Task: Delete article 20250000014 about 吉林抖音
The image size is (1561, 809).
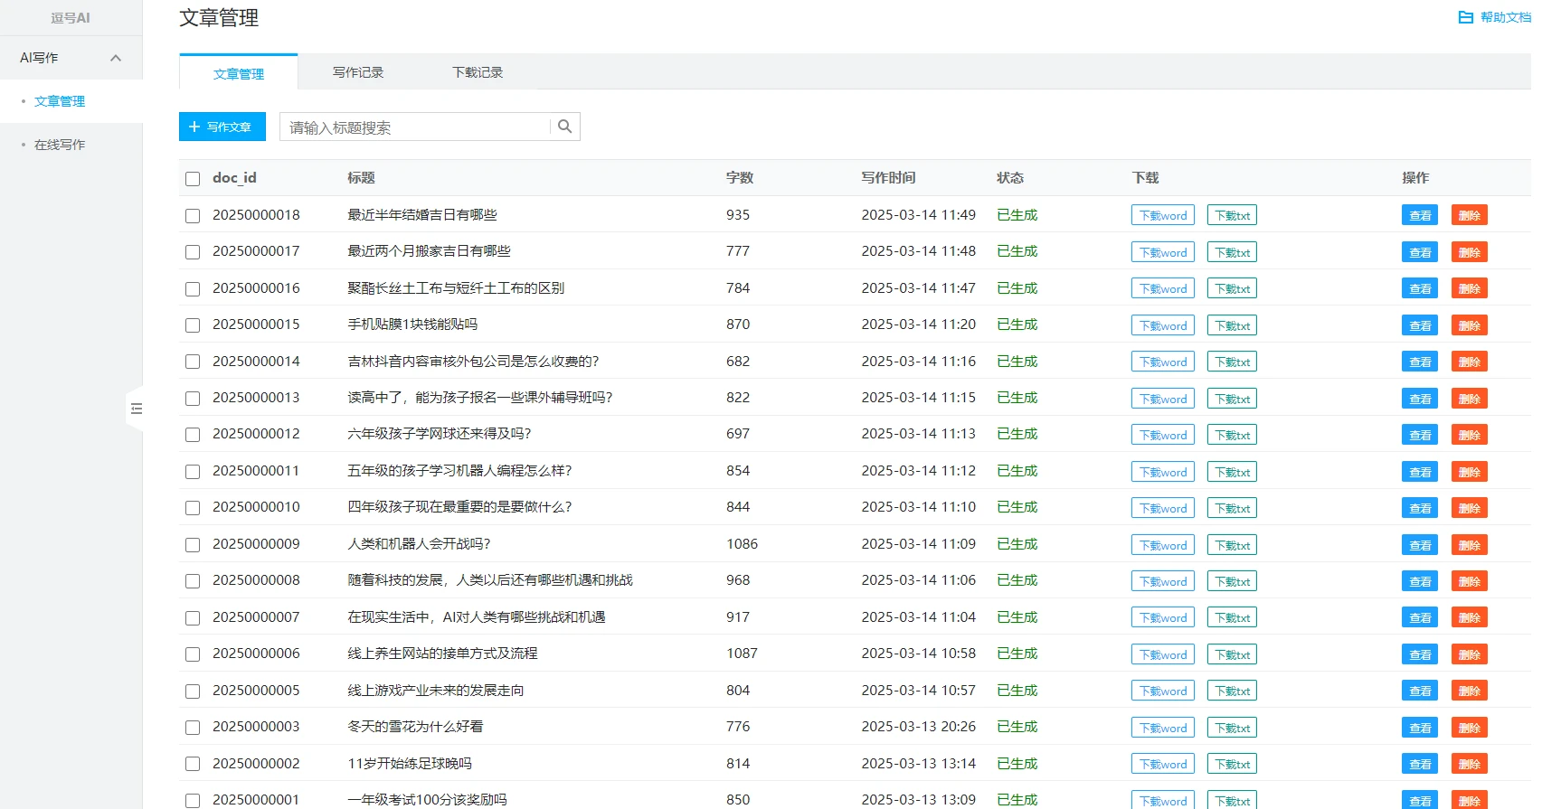Action: point(1470,362)
